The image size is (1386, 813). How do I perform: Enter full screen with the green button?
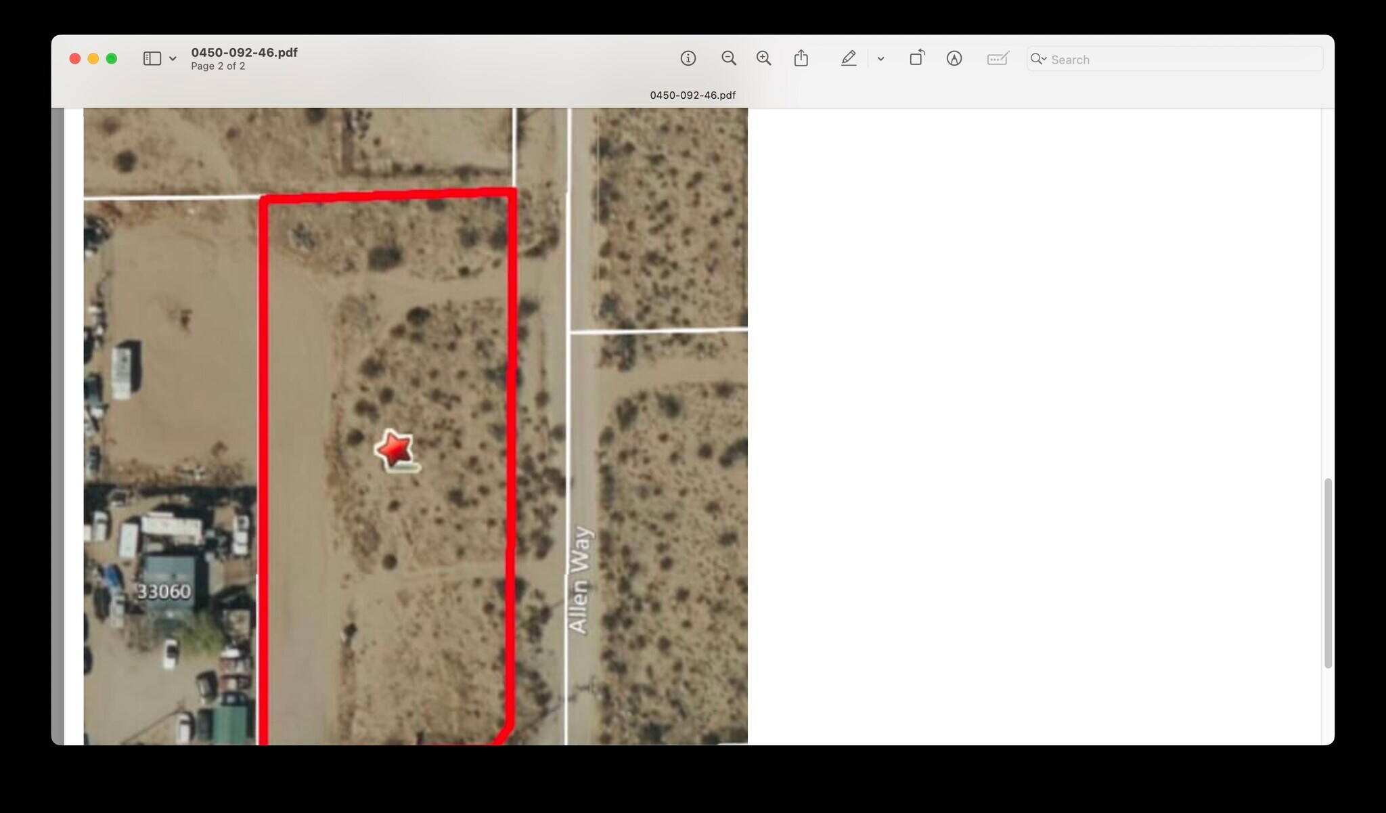pos(112,58)
